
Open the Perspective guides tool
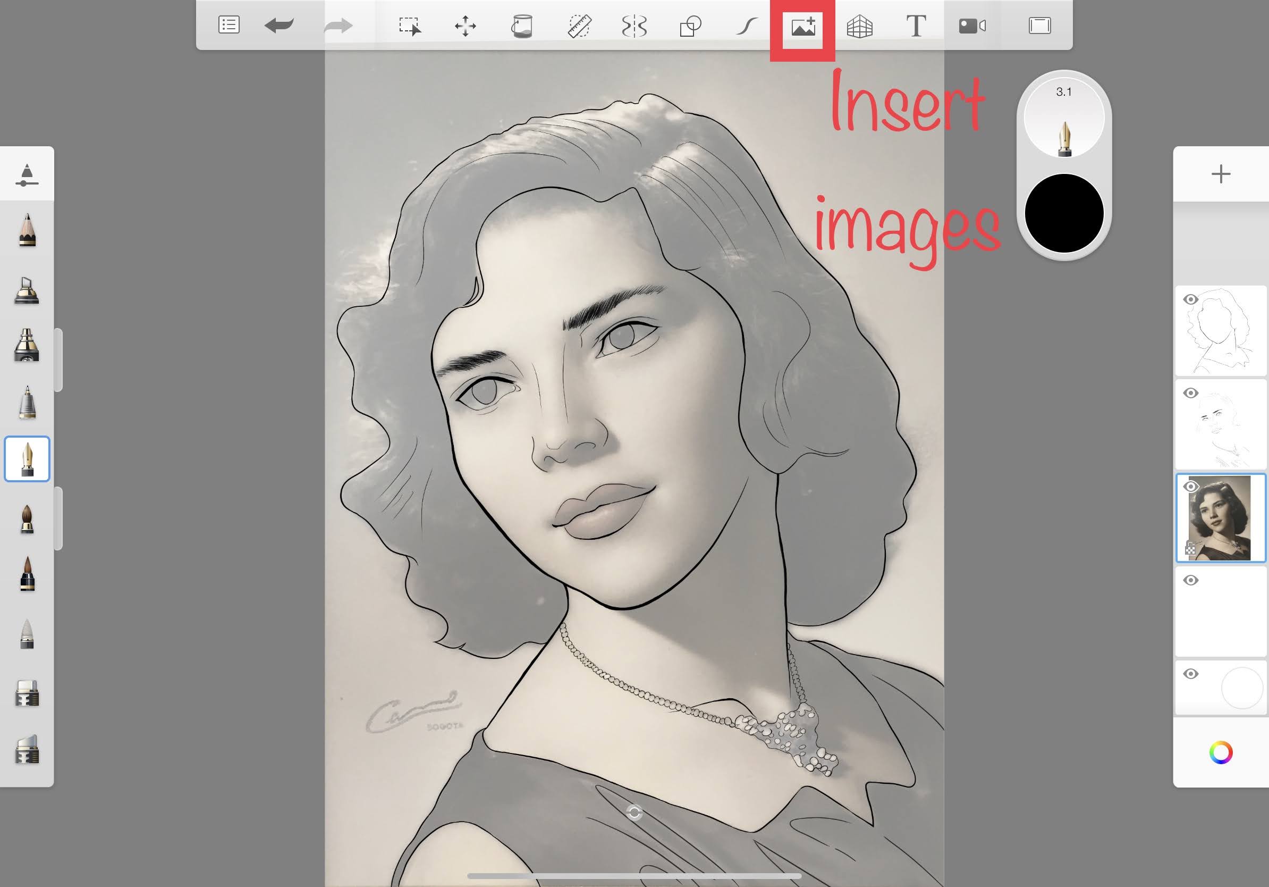coord(859,25)
